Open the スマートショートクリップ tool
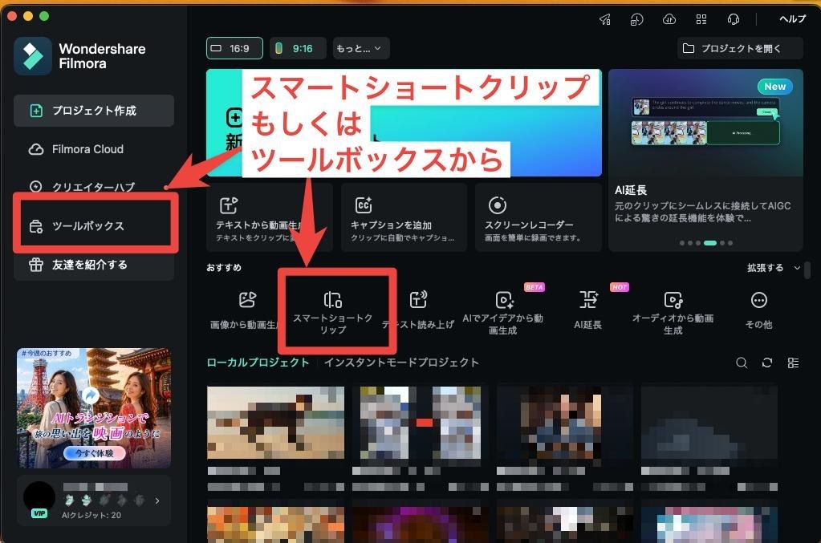The width and height of the screenshot is (821, 543). [332, 313]
